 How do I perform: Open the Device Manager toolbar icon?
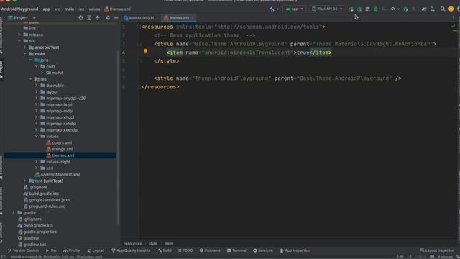pos(433,9)
